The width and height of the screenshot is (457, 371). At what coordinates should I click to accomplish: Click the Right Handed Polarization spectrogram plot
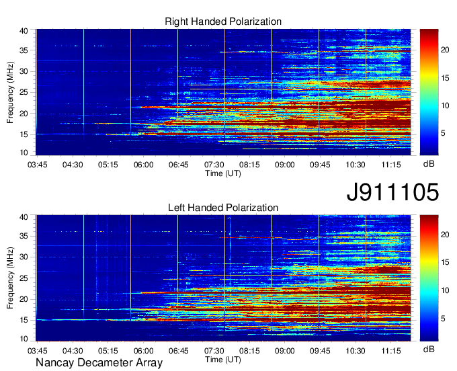(x=223, y=92)
